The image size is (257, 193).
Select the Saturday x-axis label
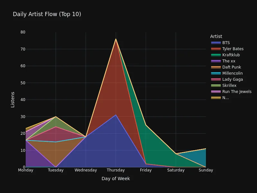point(176,170)
